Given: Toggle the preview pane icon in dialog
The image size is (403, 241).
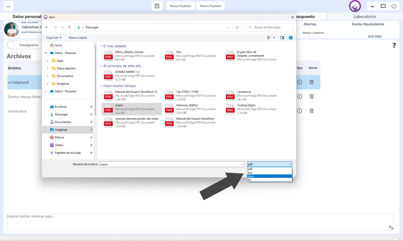Looking at the screenshot, I should pos(282,38).
